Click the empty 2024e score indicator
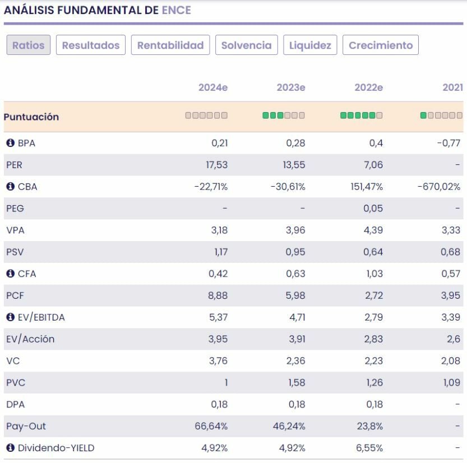The width and height of the screenshot is (467, 463). click(206, 115)
